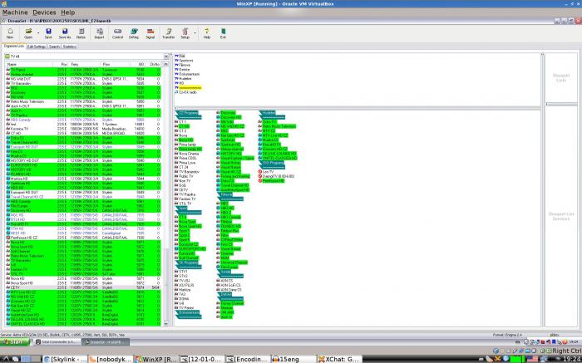The width and height of the screenshot is (582, 363).
Task: Select the Dokumentarní bouquet
Action: [187, 74]
